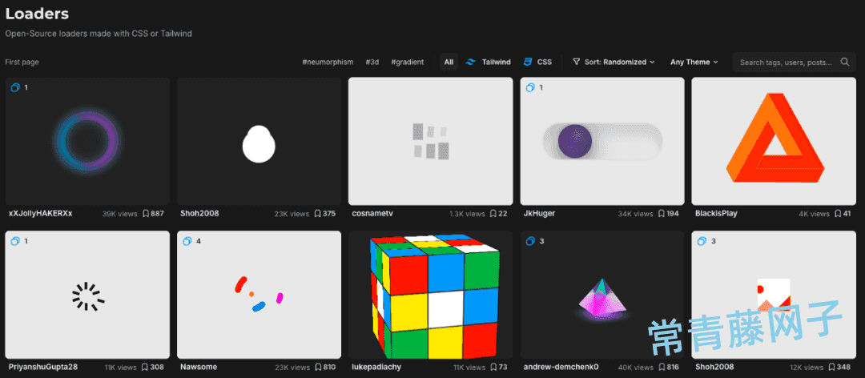
Task: Bookmark the Nawsome loader
Action: 318,367
